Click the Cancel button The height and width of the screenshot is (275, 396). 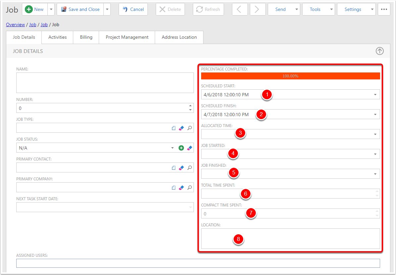[x=133, y=9]
